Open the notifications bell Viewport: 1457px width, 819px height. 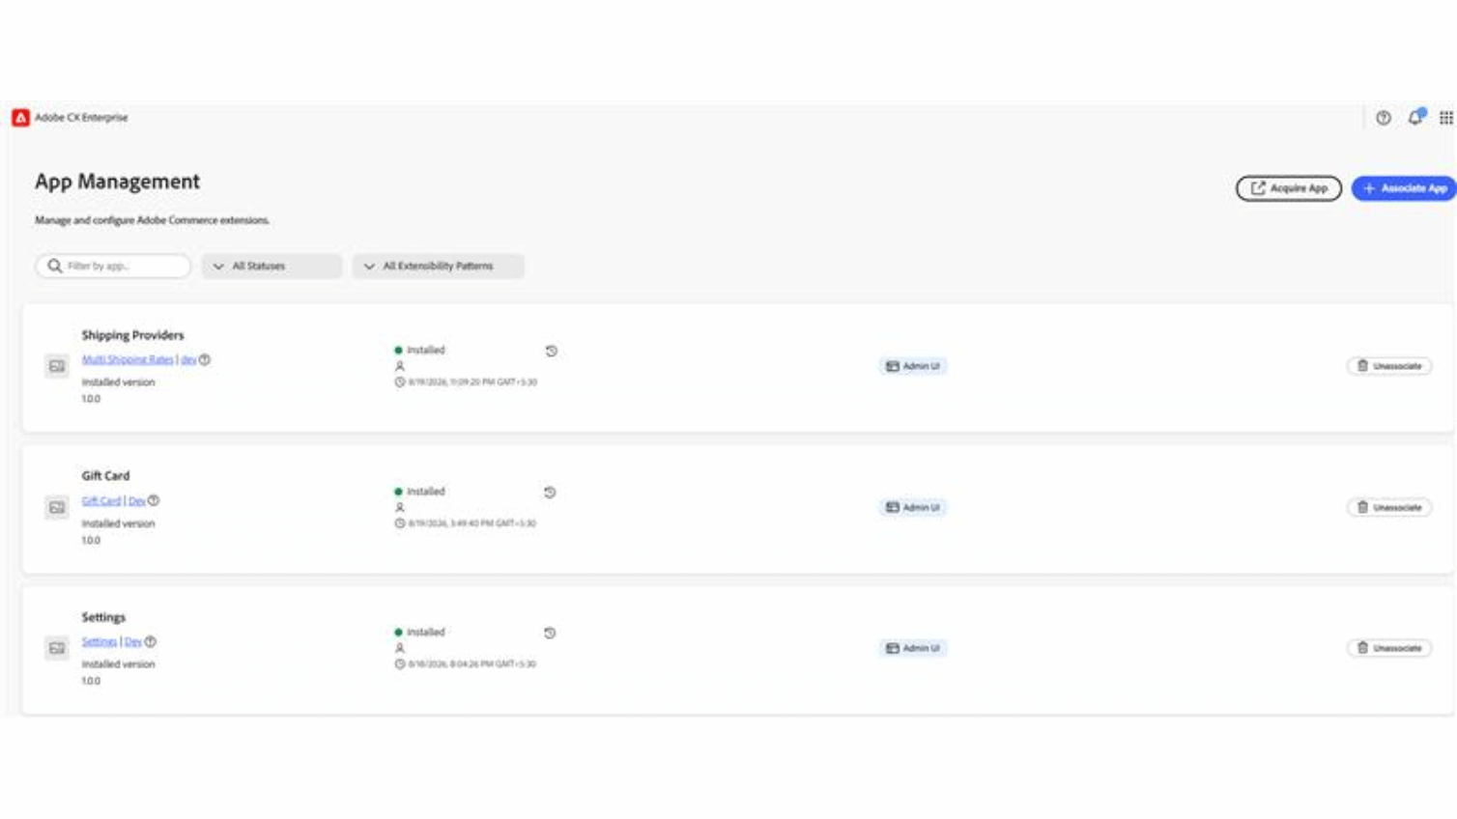click(1415, 117)
